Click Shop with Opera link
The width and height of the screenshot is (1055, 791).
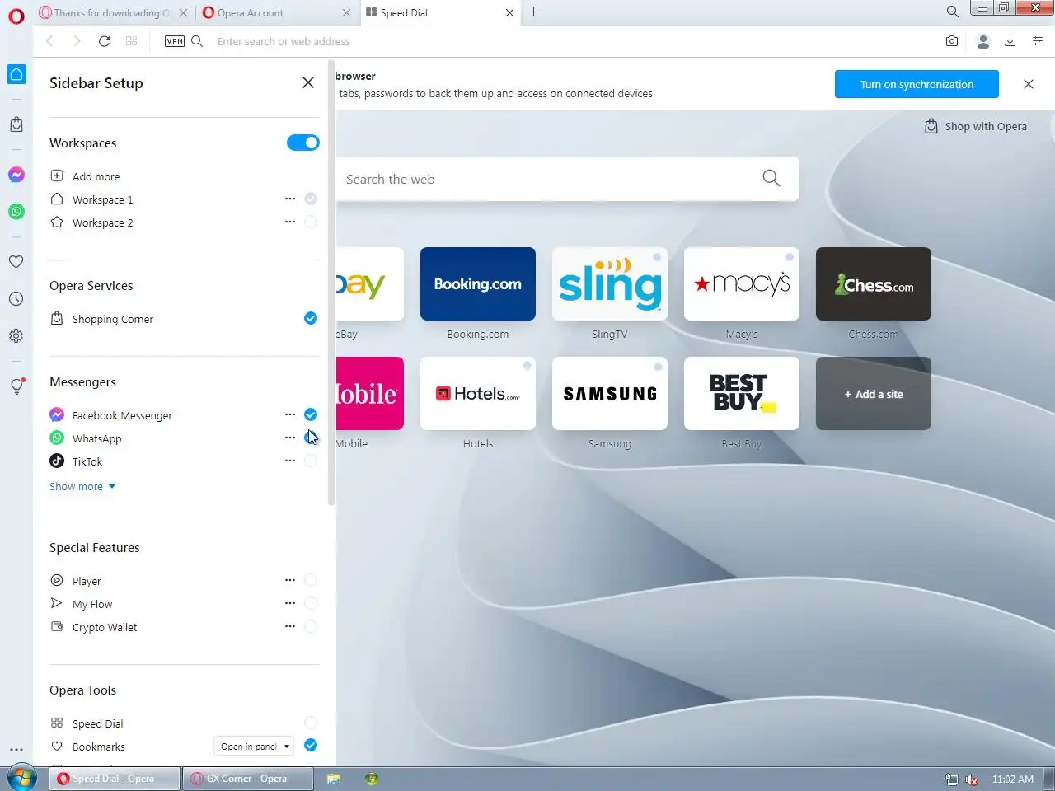click(976, 126)
